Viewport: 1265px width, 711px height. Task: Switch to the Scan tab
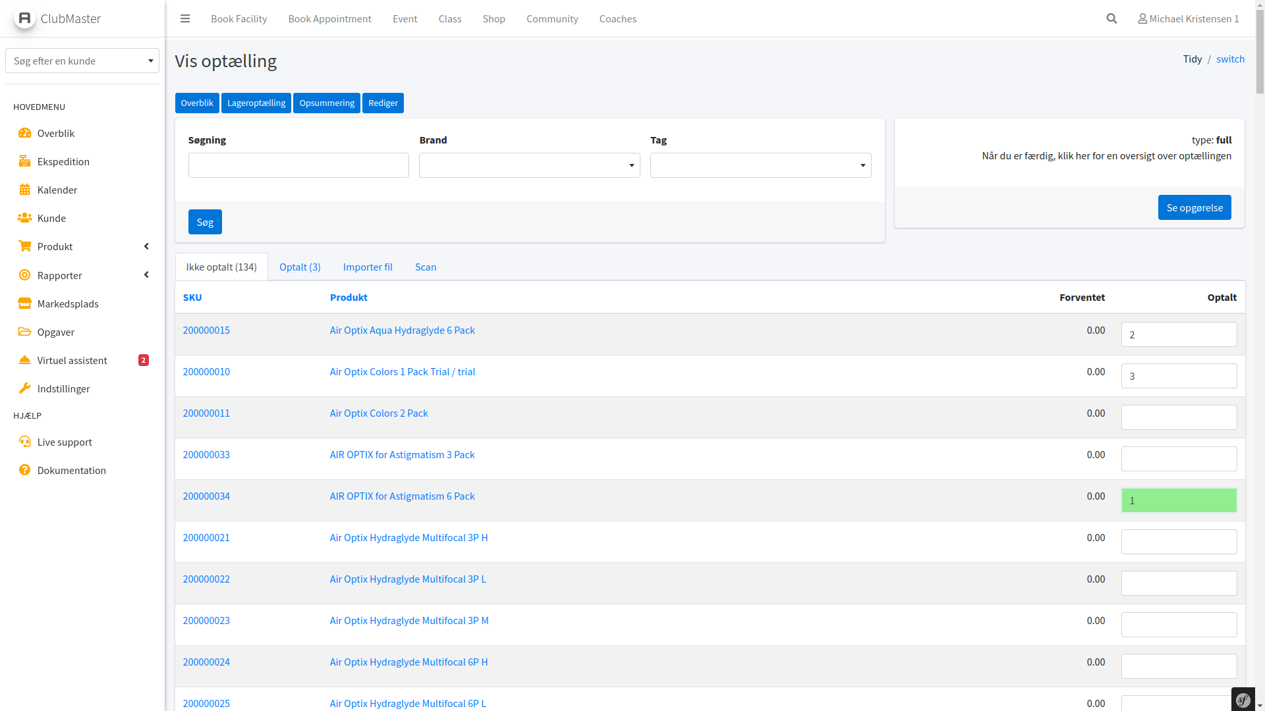click(425, 267)
